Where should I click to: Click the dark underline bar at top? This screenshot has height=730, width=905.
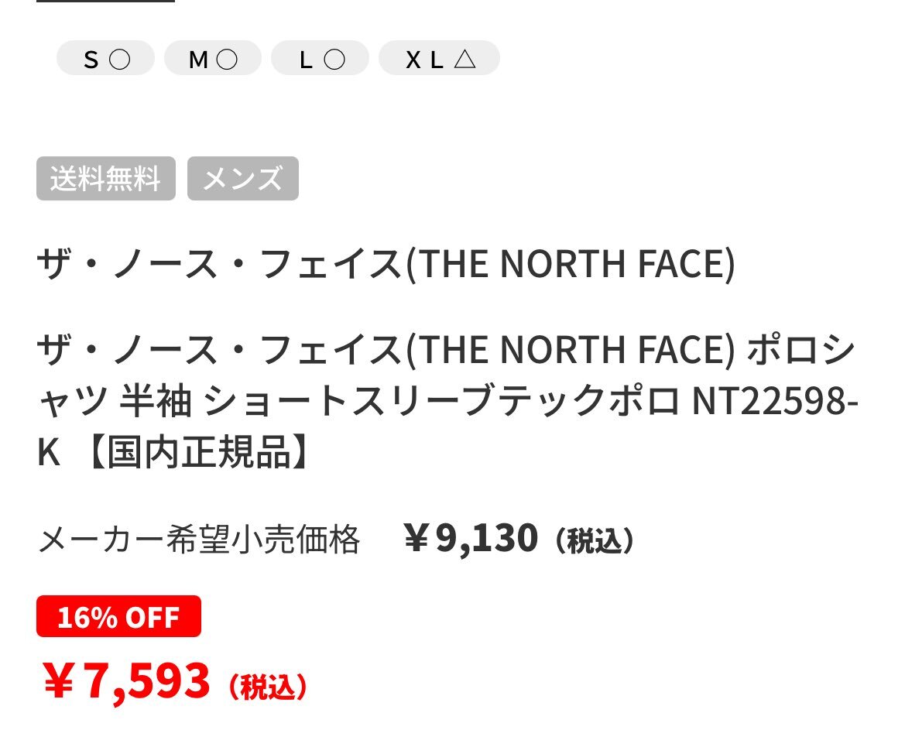(x=105, y=2)
